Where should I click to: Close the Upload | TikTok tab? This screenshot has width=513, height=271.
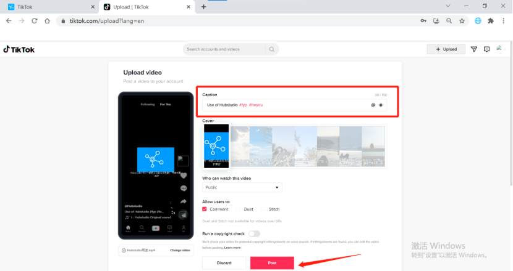(x=189, y=7)
